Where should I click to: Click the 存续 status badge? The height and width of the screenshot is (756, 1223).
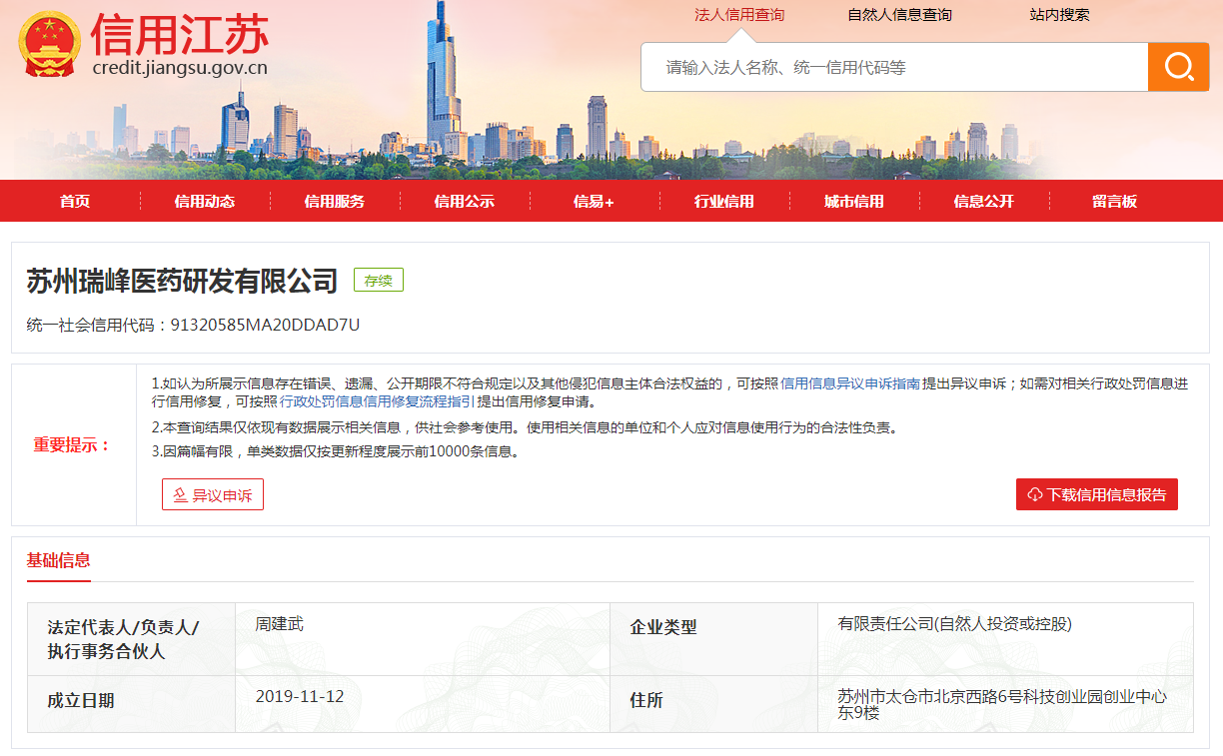tap(379, 281)
